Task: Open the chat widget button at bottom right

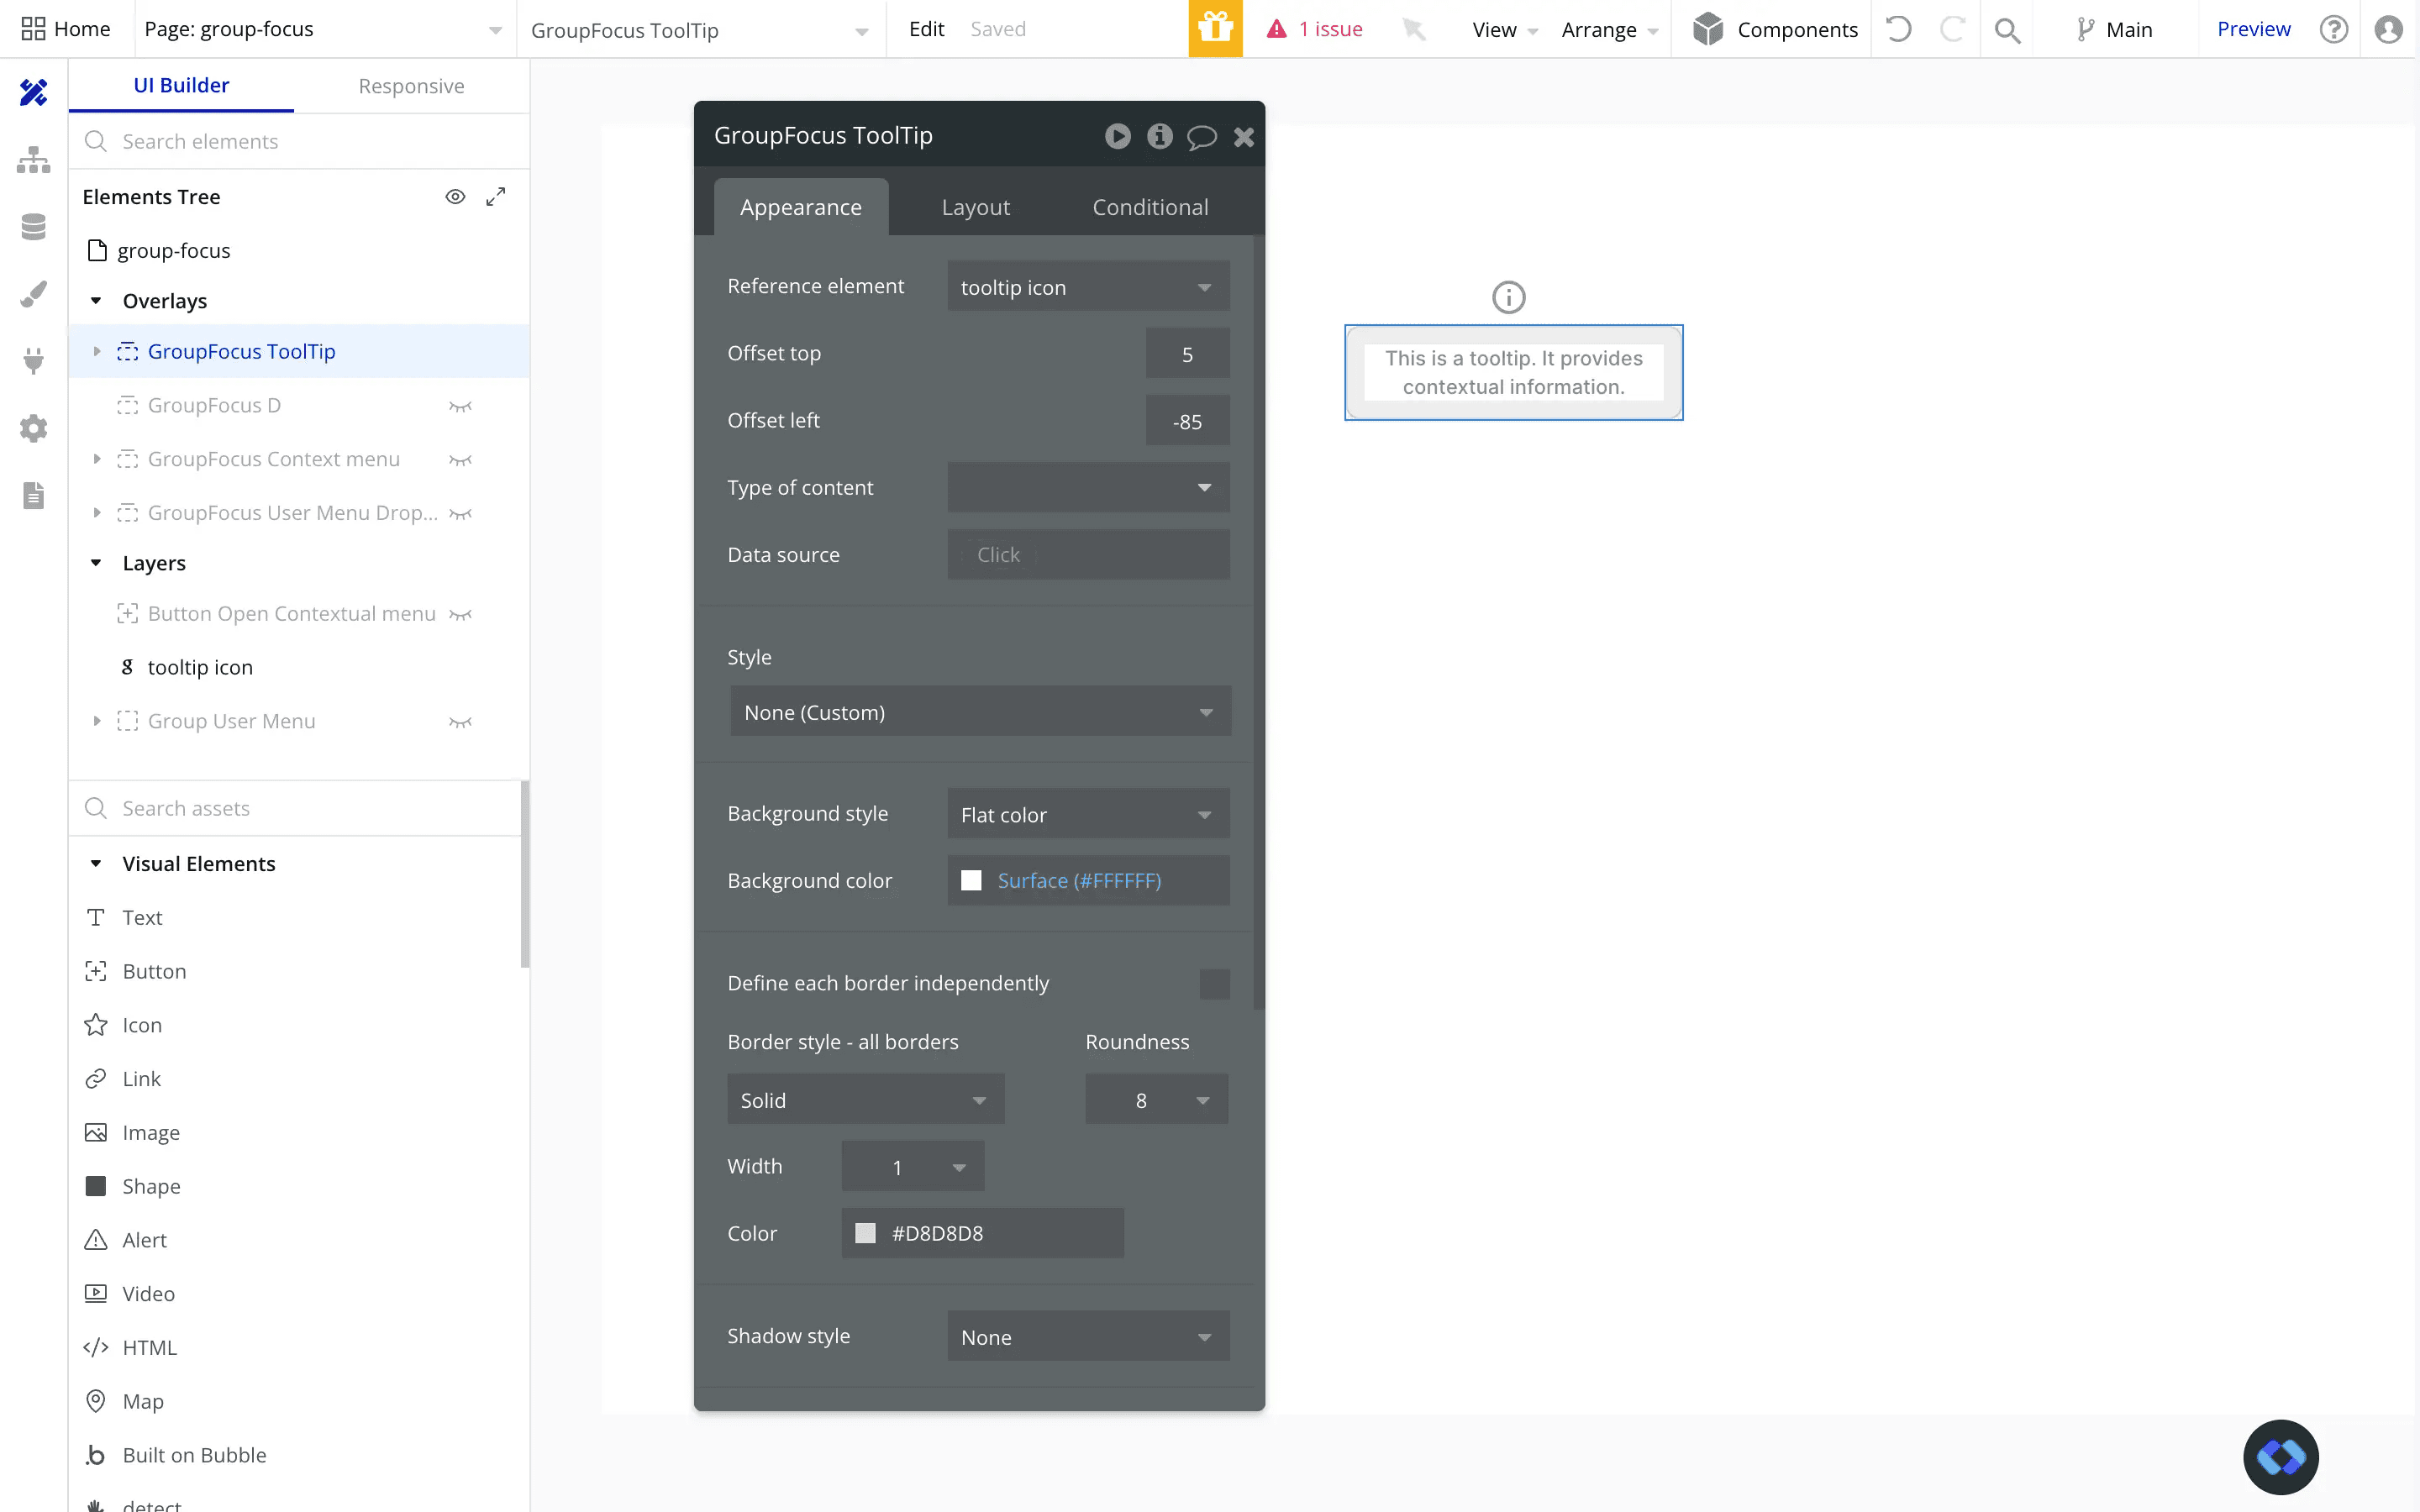Action: 2281,1457
